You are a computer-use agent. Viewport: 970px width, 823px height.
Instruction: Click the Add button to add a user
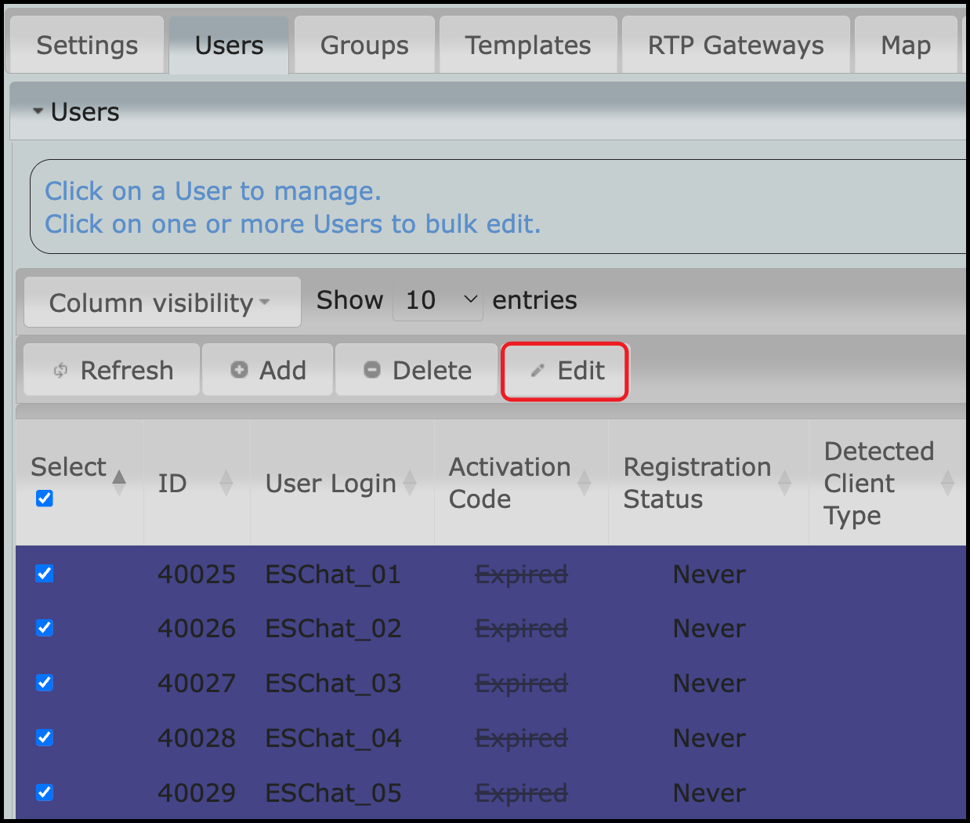[268, 370]
